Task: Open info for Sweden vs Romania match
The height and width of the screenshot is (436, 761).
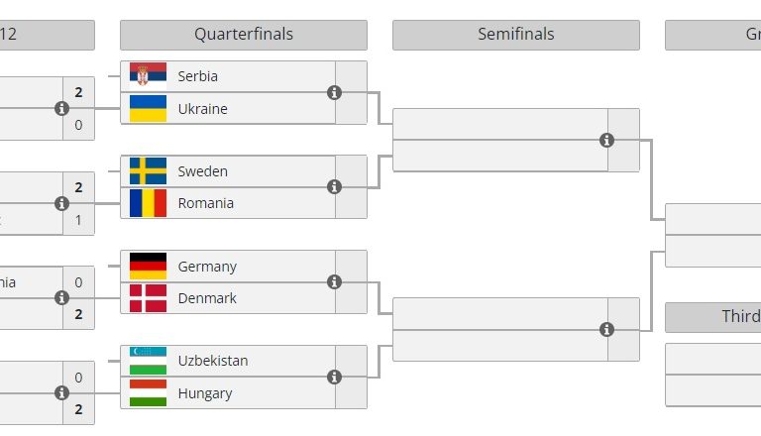Action: pos(334,186)
